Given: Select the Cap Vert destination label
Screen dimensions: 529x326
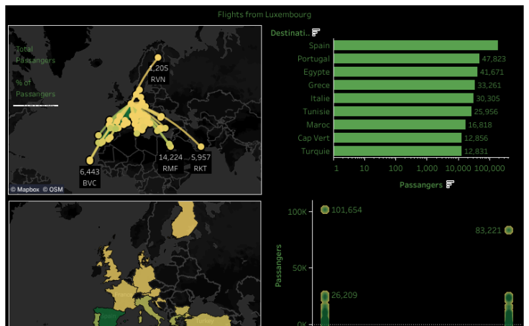Looking at the screenshot, I should click(313, 138).
